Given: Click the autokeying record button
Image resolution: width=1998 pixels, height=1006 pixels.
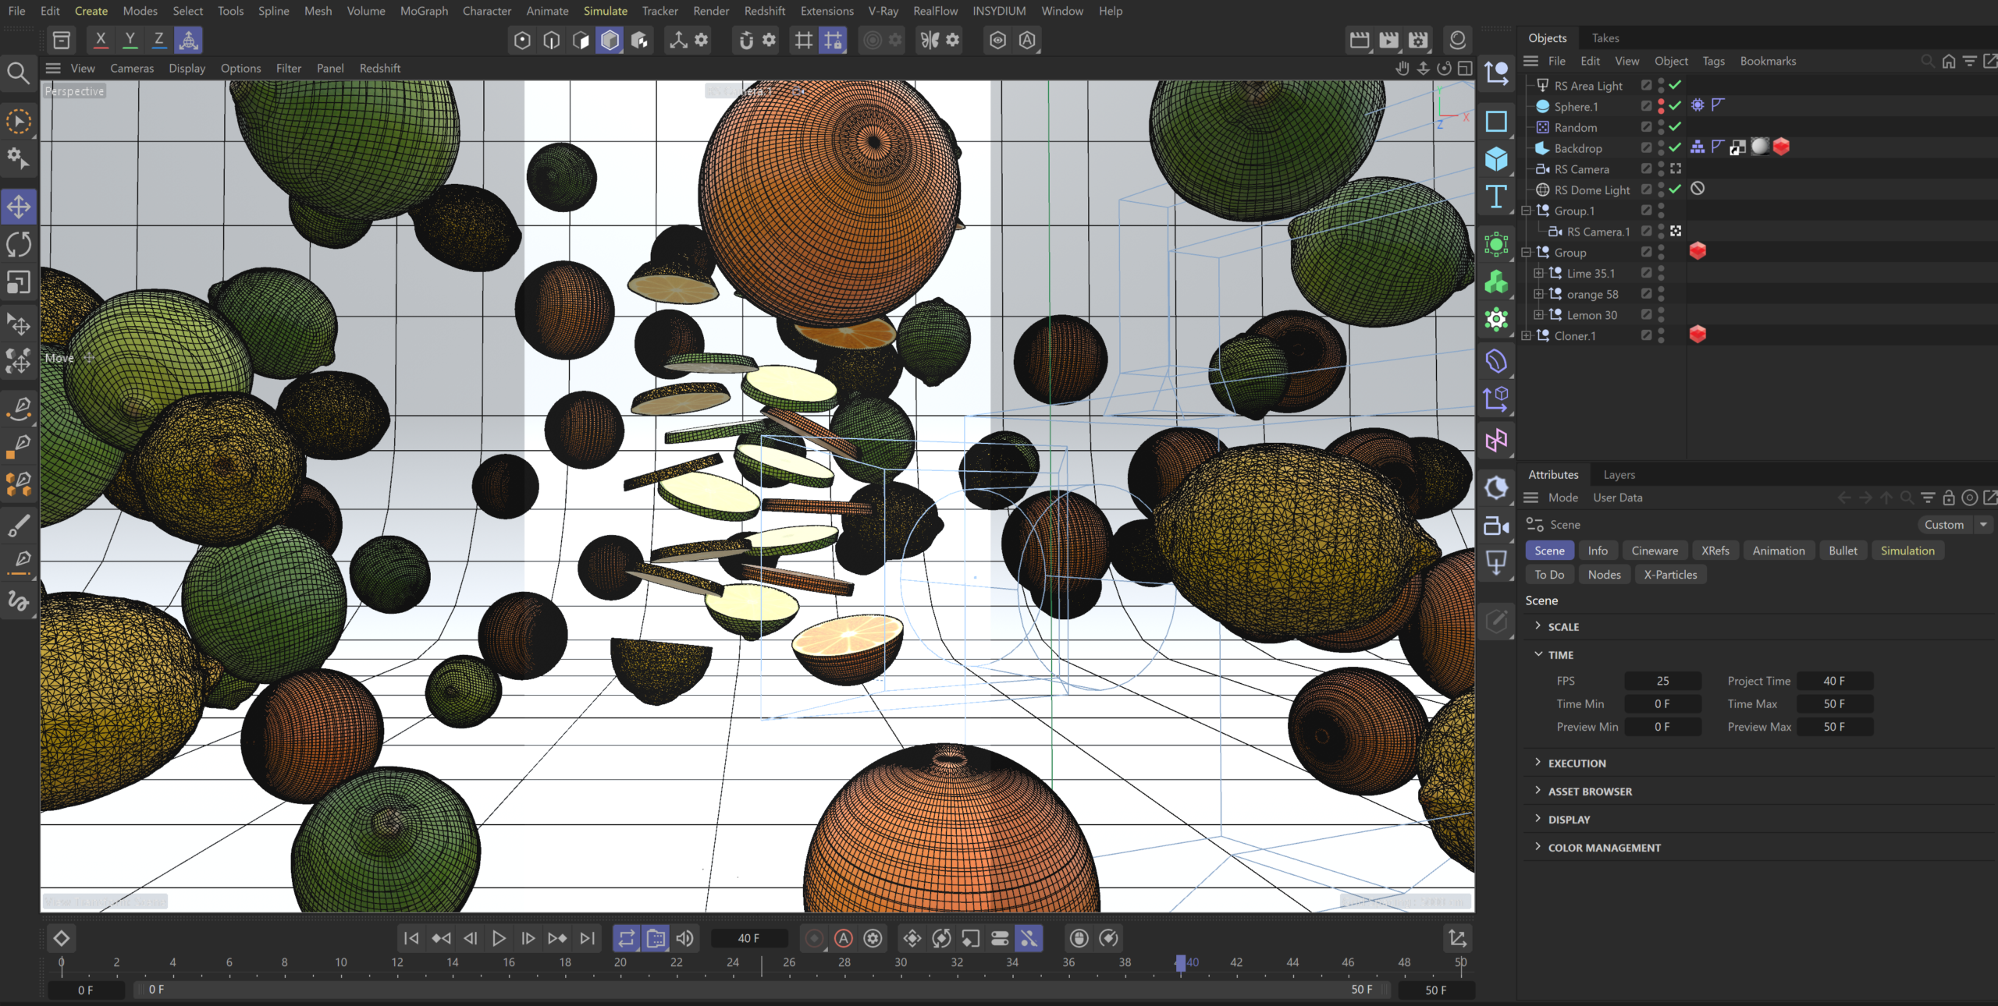Looking at the screenshot, I should point(843,938).
